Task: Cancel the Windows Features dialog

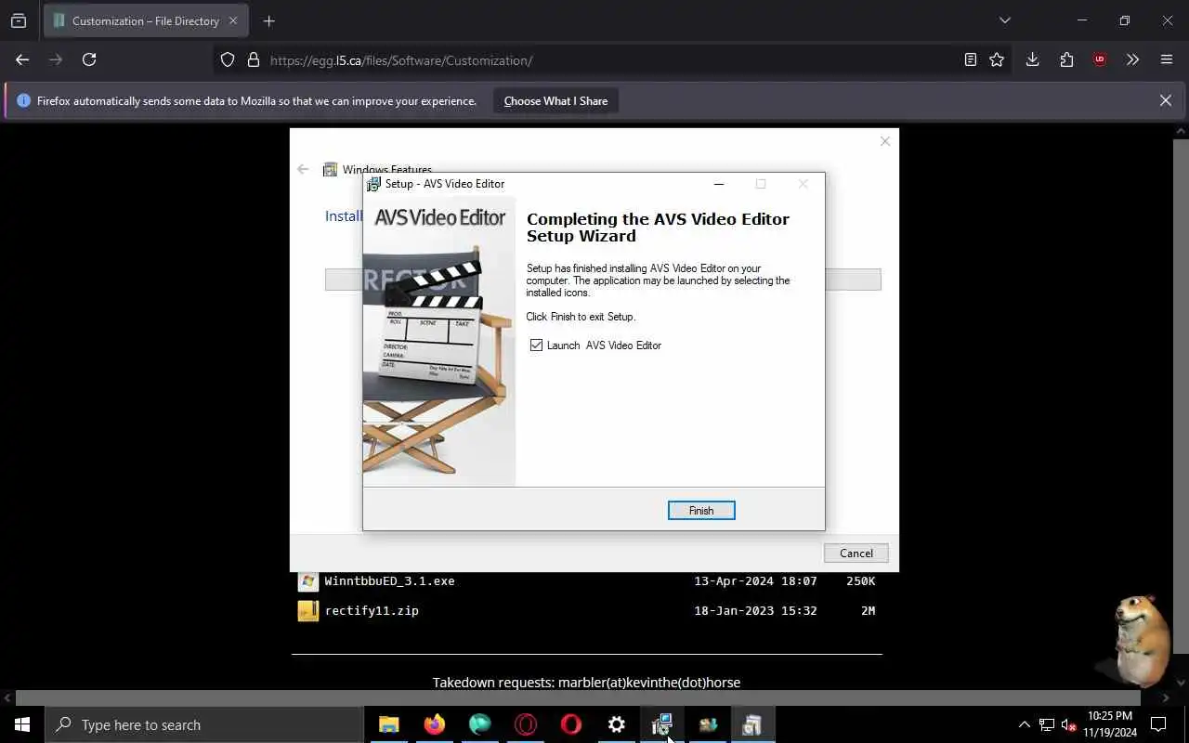Action: [856, 553]
